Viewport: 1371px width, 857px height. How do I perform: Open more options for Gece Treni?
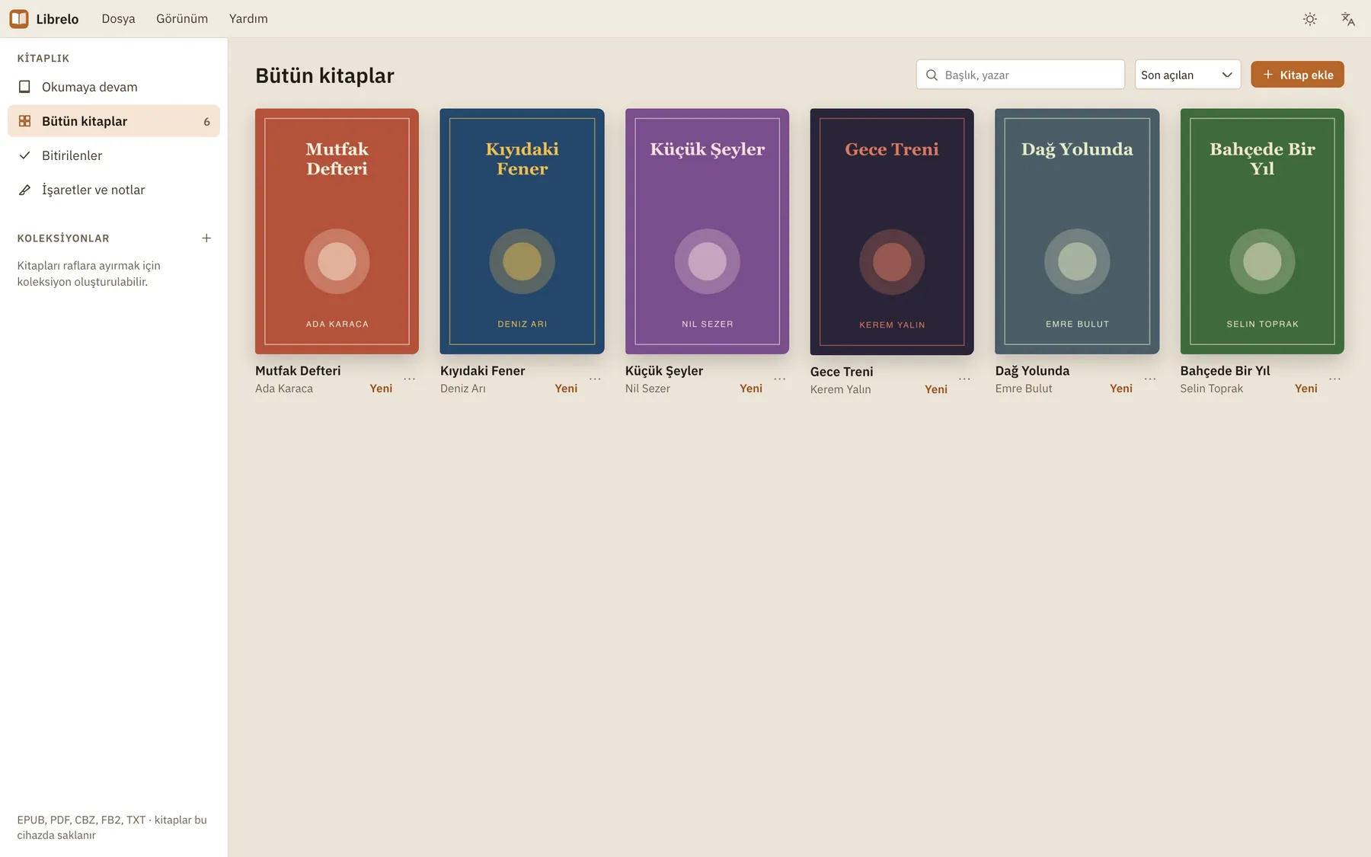[964, 379]
